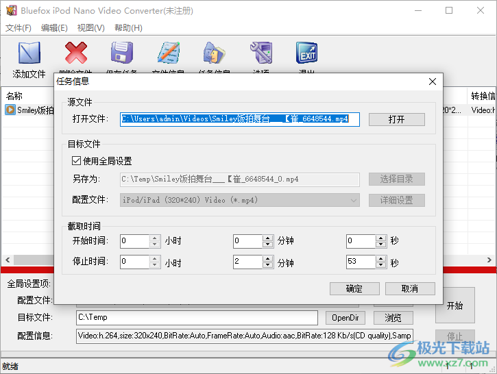This screenshot has height=374, width=497.
Task: Click the file list left scroll arrow
Action: [x=8, y=260]
